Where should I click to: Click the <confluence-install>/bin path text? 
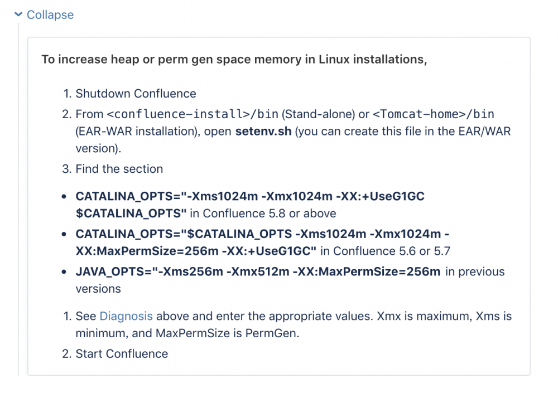(193, 114)
